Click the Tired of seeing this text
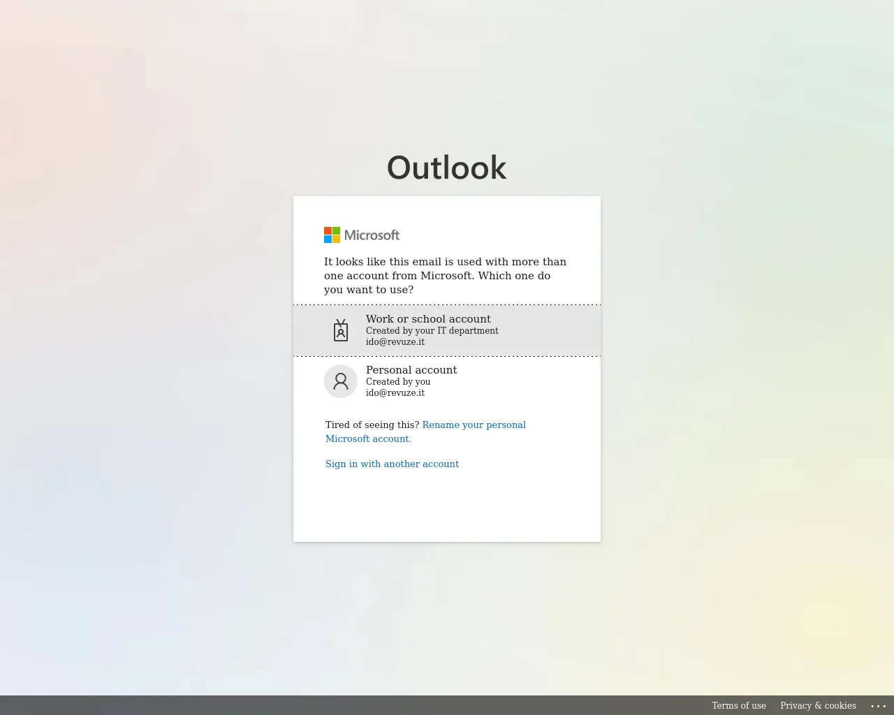 point(372,425)
